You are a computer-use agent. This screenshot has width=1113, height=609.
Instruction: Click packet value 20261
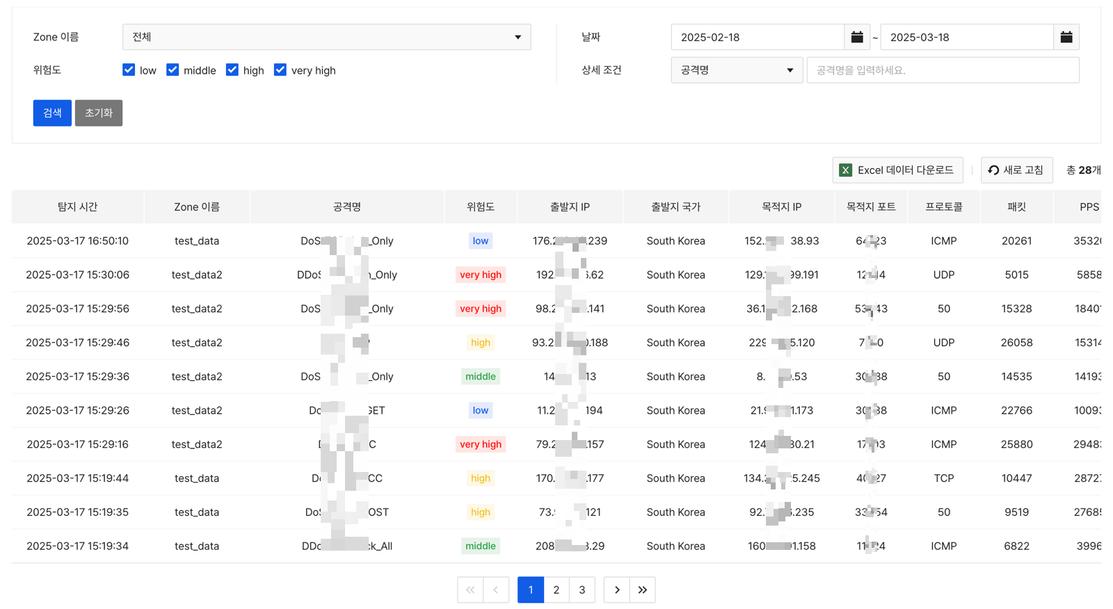point(1016,241)
